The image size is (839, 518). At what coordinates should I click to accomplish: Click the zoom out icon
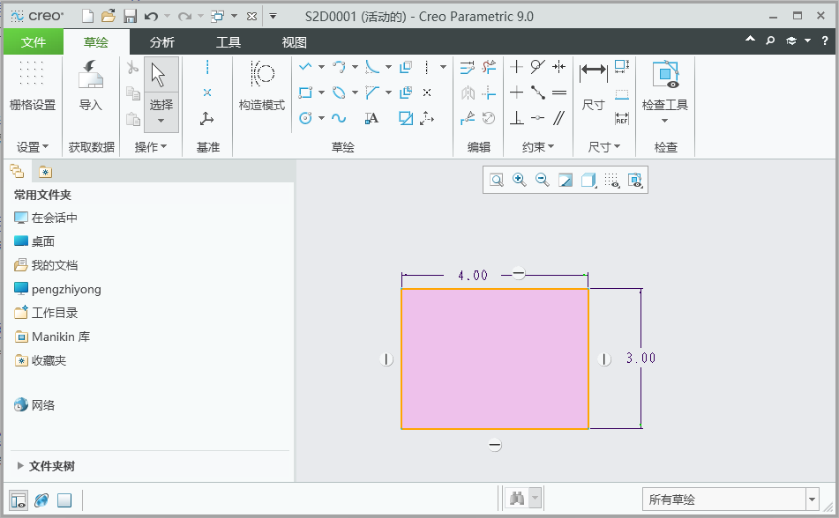coord(542,180)
